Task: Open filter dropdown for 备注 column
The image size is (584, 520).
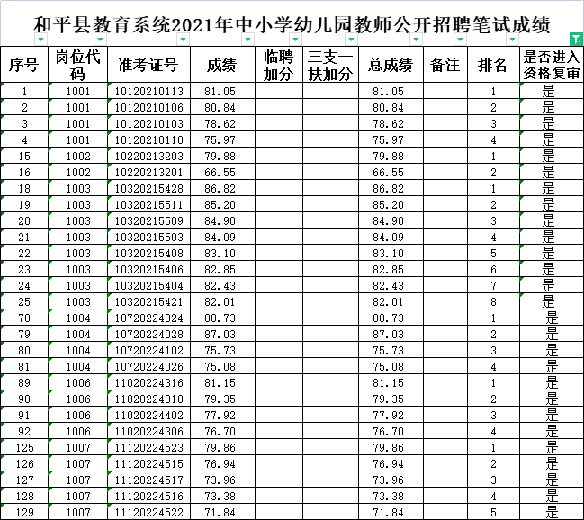Action: [x=460, y=39]
